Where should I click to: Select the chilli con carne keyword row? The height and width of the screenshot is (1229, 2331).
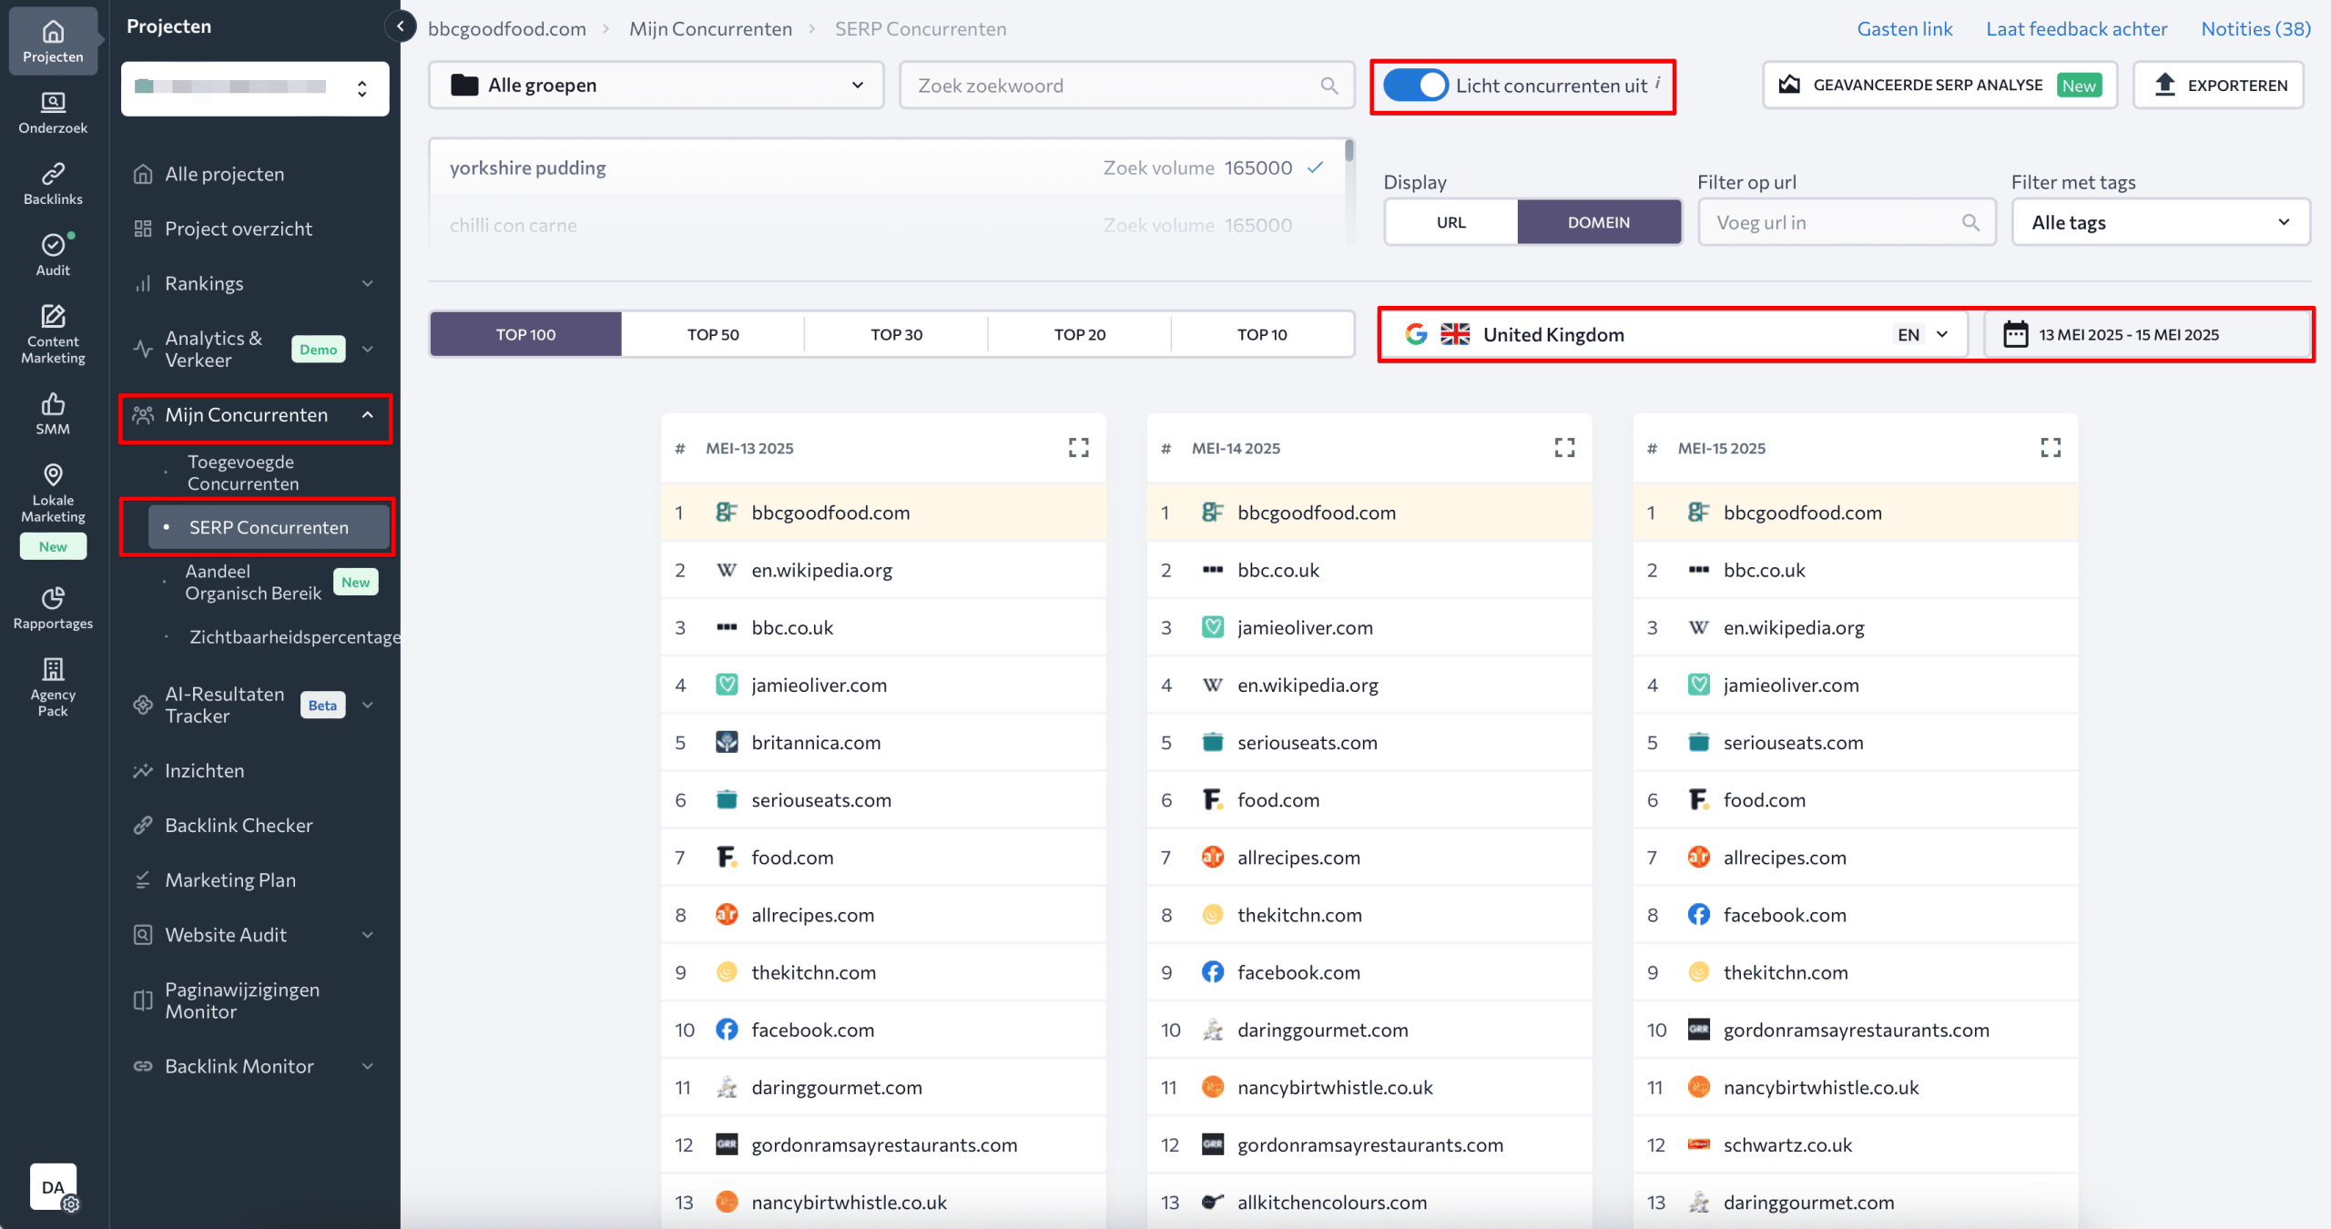point(886,225)
